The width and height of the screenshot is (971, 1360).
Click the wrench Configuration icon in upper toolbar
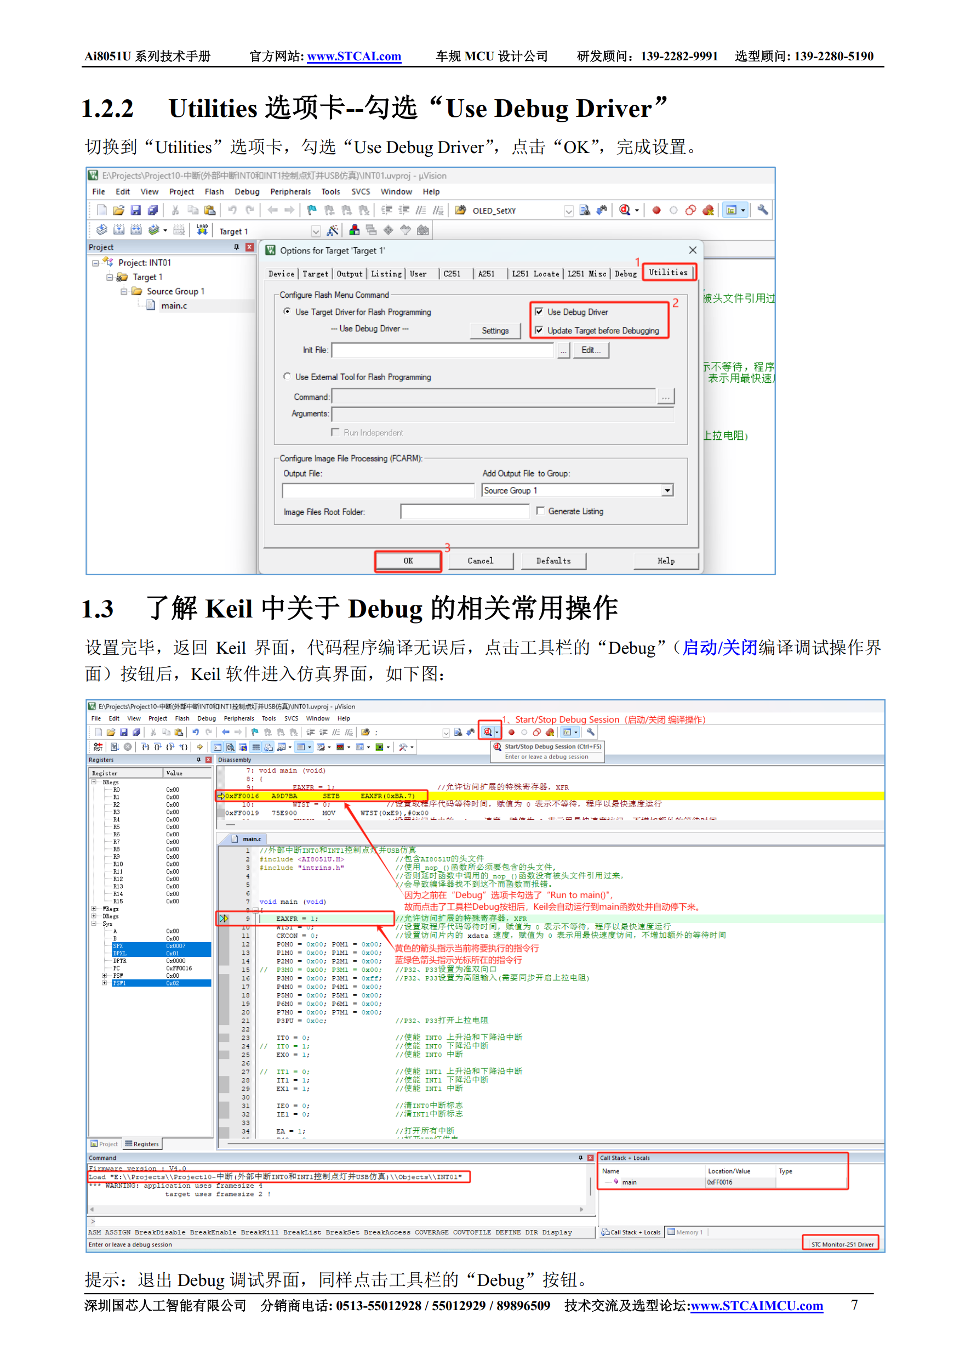pyautogui.click(x=762, y=210)
